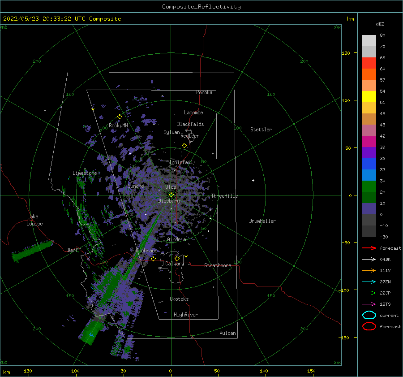Select the yellow 51-54 dBZ color block
The height and width of the screenshot is (377, 403).
(369, 97)
